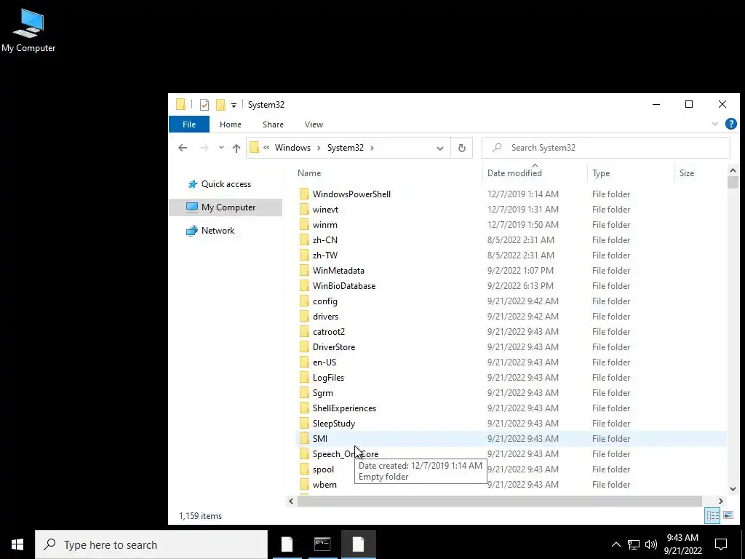
Task: Expand the chevron after System32 breadcrumb
Action: point(372,148)
